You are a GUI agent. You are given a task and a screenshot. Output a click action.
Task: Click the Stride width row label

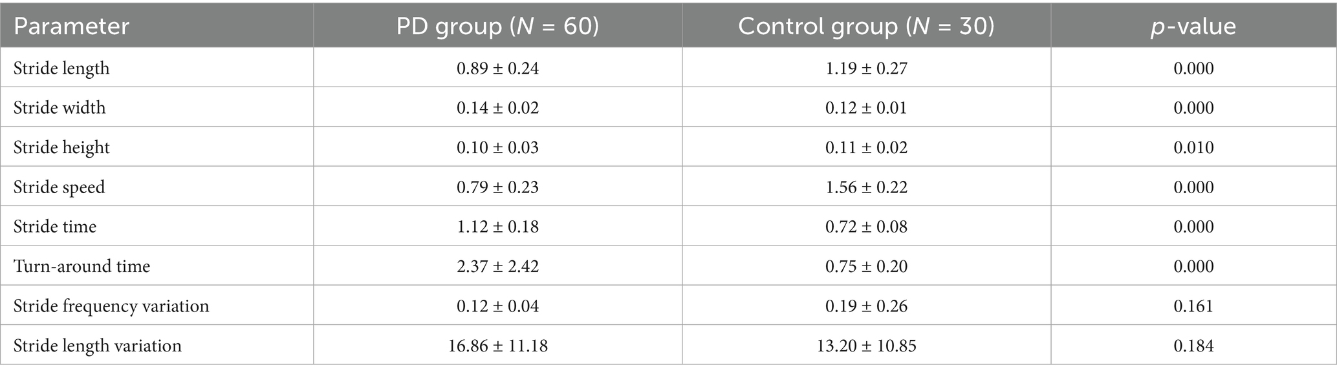click(60, 107)
